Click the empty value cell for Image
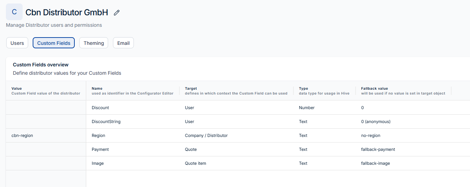Screen dimensions: 470x187 (46, 163)
